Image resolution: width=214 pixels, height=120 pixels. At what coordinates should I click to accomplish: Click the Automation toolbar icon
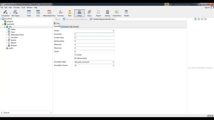click(x=117, y=12)
